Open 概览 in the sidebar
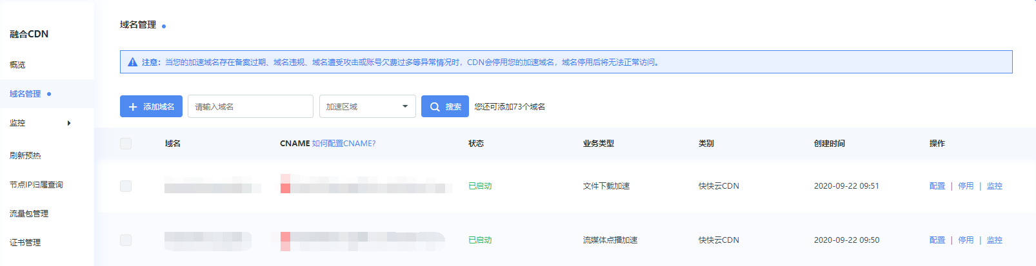This screenshot has height=266, width=1036. tap(18, 65)
